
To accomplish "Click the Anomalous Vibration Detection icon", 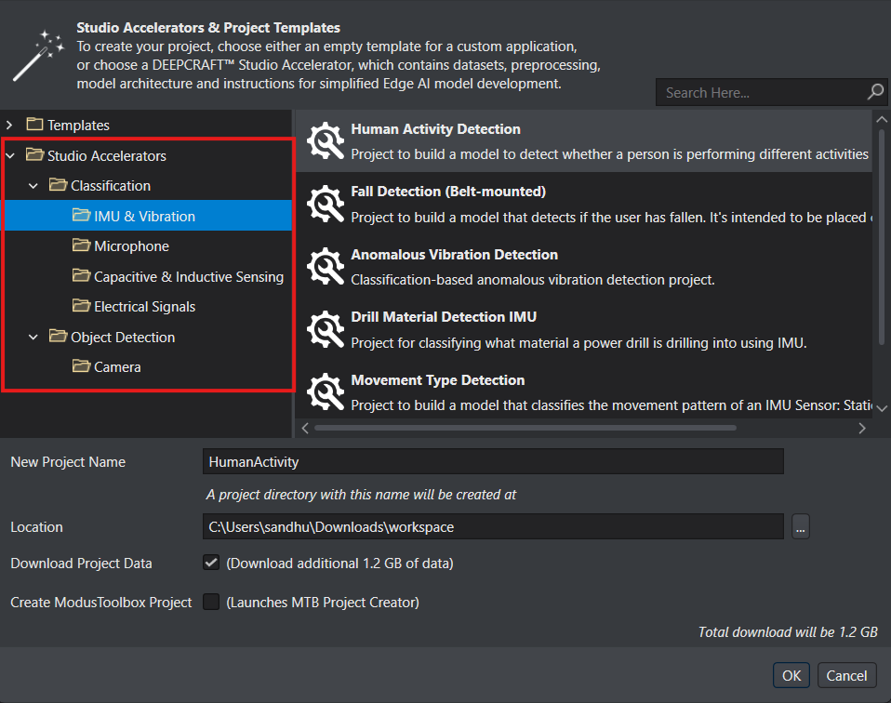I will (326, 267).
